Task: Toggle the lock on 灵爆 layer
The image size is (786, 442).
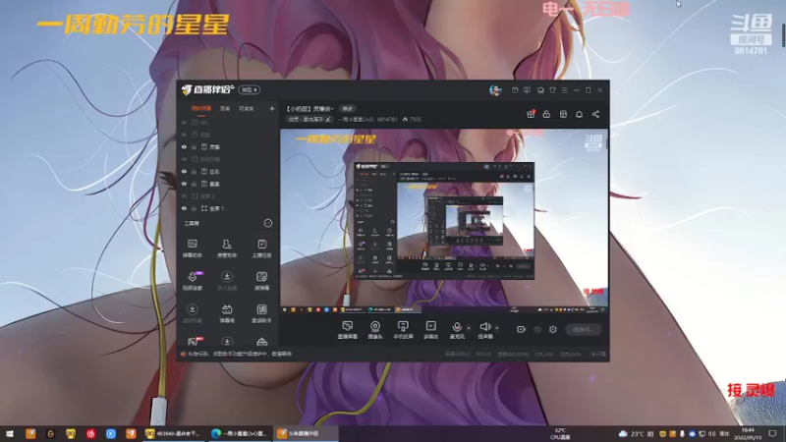Action: pos(194,146)
